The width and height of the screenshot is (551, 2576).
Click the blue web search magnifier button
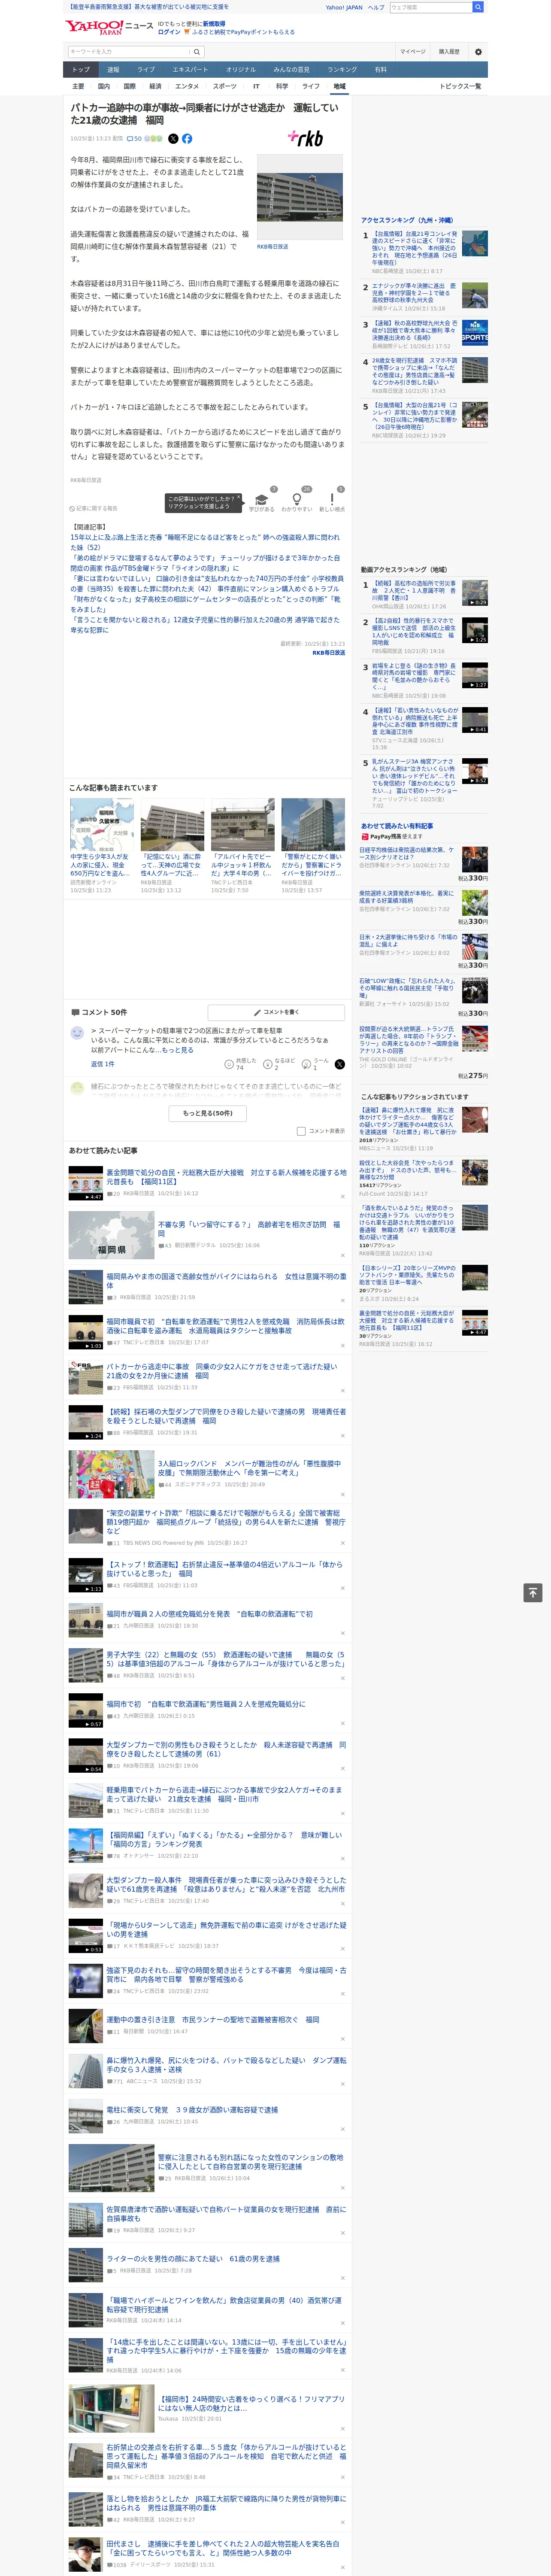pos(478,7)
